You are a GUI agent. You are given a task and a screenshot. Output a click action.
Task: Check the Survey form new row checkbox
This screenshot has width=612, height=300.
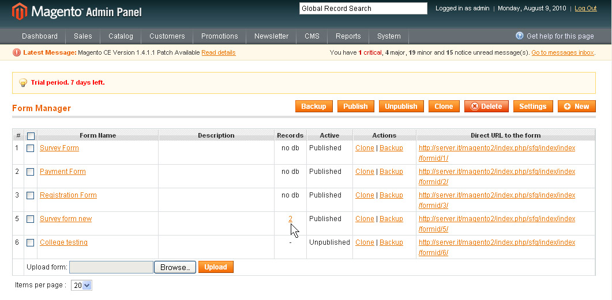point(30,219)
